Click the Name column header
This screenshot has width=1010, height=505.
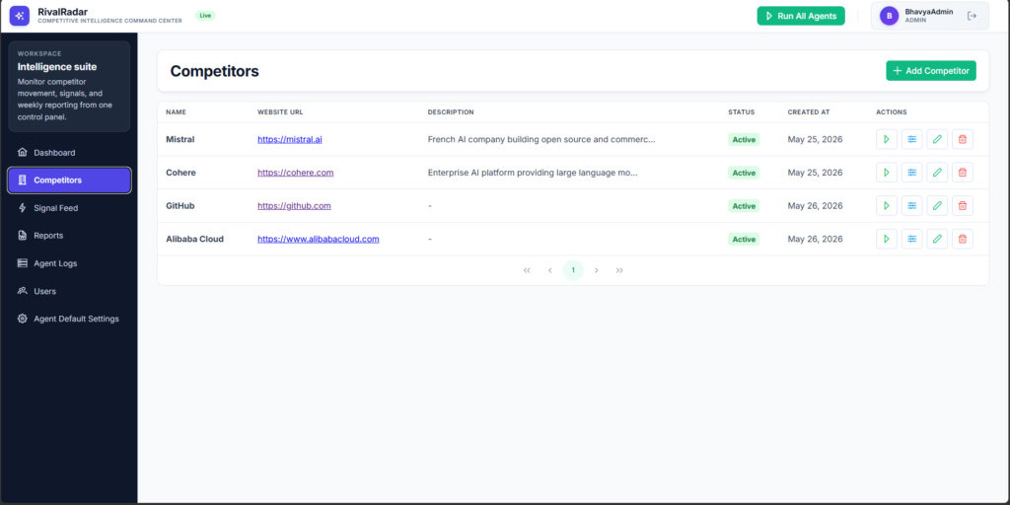point(176,112)
